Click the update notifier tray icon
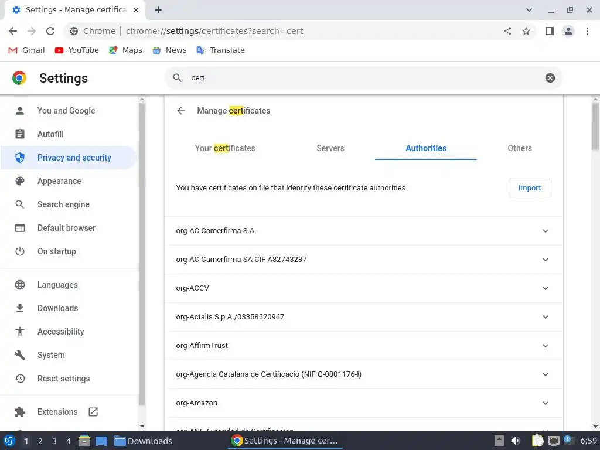 tap(568, 440)
